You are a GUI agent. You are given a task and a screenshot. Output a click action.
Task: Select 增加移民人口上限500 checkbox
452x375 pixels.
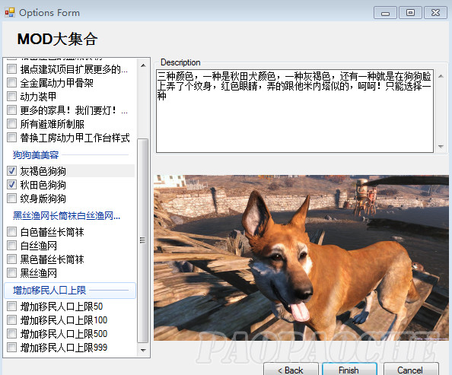pos(12,334)
